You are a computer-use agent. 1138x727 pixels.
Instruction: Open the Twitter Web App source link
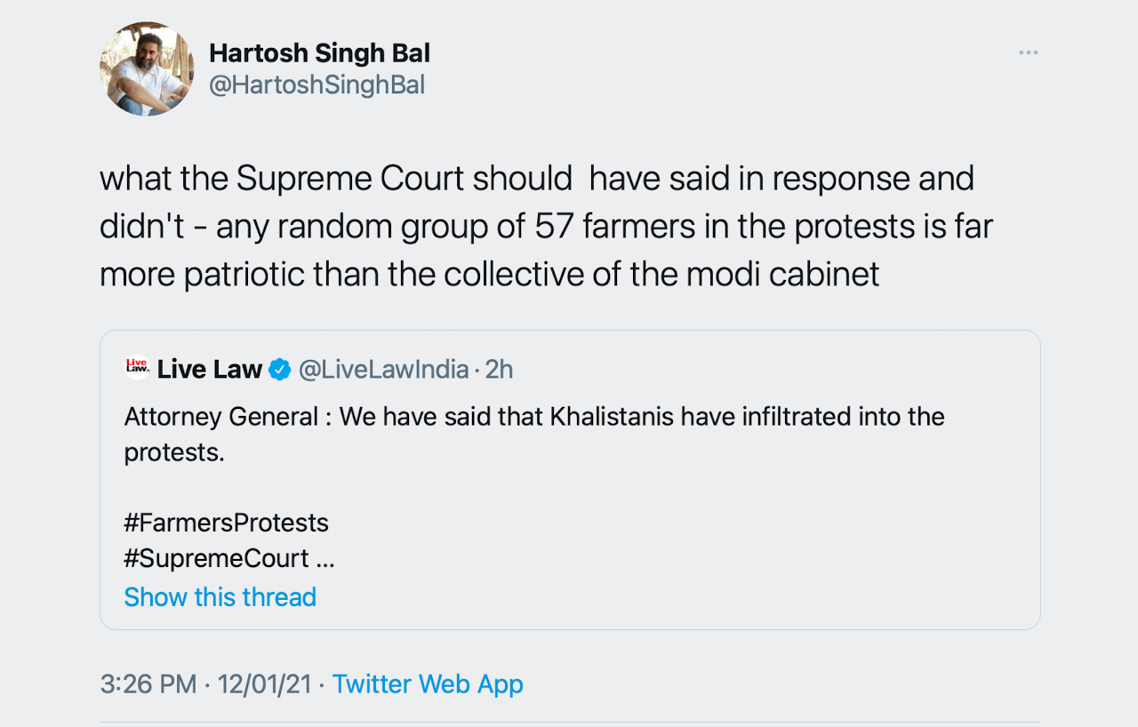pos(428,683)
